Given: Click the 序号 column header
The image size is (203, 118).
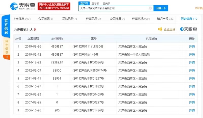Looking at the screenshot, I should point(18,38).
